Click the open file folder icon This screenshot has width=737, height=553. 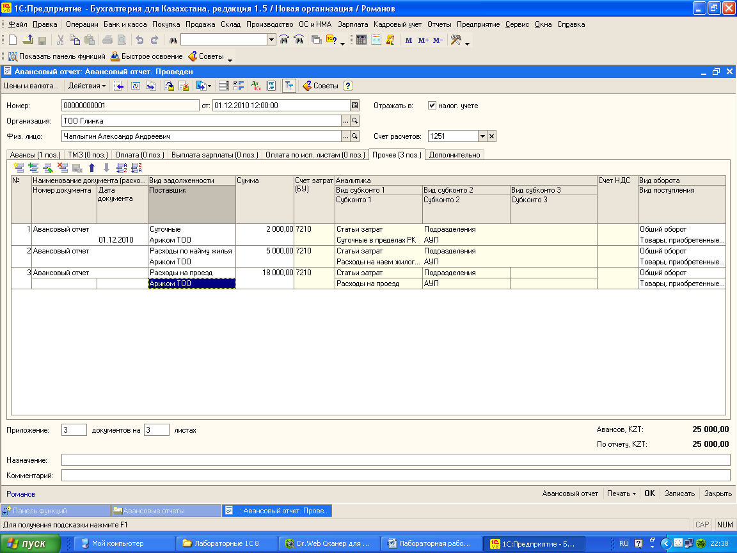28,40
